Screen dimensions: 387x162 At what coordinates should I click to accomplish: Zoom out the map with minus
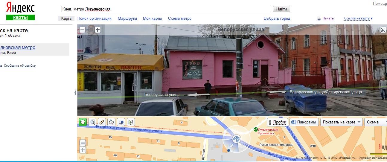83,143
